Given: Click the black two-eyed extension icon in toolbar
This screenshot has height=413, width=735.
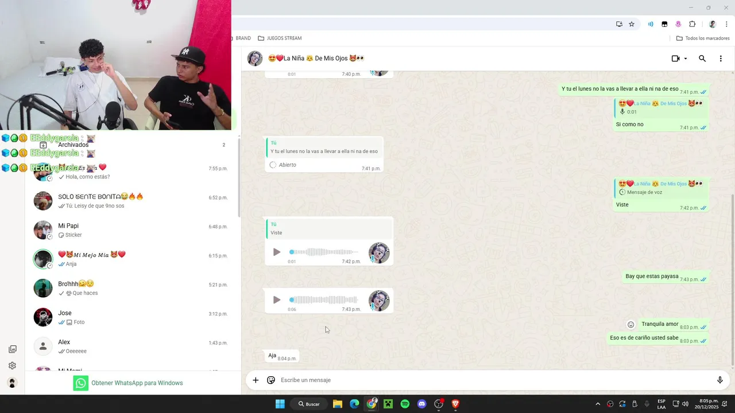Looking at the screenshot, I should coord(664,24).
